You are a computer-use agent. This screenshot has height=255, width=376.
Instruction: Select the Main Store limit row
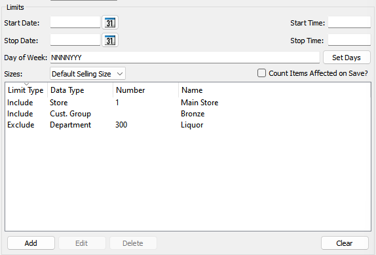click(x=188, y=103)
